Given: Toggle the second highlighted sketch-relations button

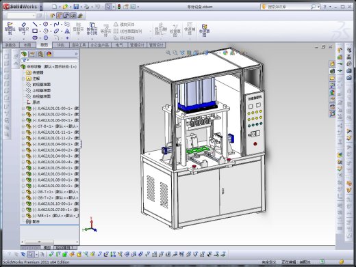Looking at the screenshot, I should pyautogui.click(x=66, y=16).
